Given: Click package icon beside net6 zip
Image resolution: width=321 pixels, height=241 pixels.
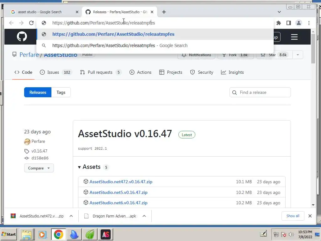Looking at the screenshot, I should [x=86, y=203].
